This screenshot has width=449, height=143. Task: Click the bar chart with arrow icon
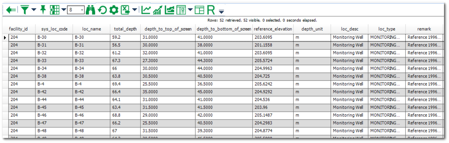[158, 10]
